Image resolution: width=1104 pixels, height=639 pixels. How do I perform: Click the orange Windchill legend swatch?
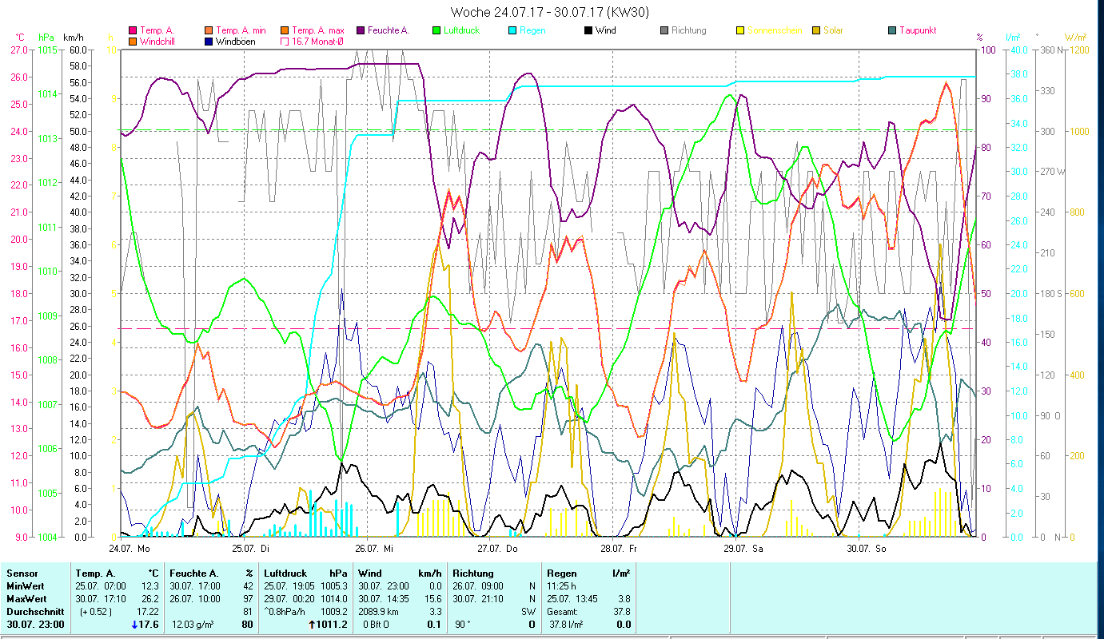132,41
